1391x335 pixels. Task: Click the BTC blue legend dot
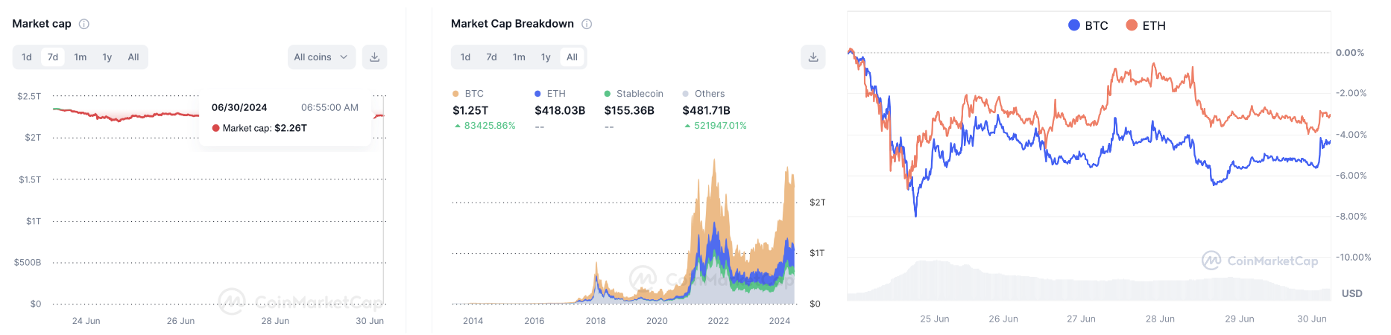(x=1073, y=25)
